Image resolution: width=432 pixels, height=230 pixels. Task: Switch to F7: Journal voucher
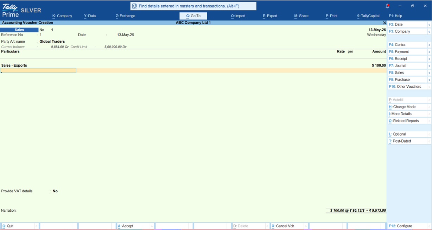coord(407,66)
